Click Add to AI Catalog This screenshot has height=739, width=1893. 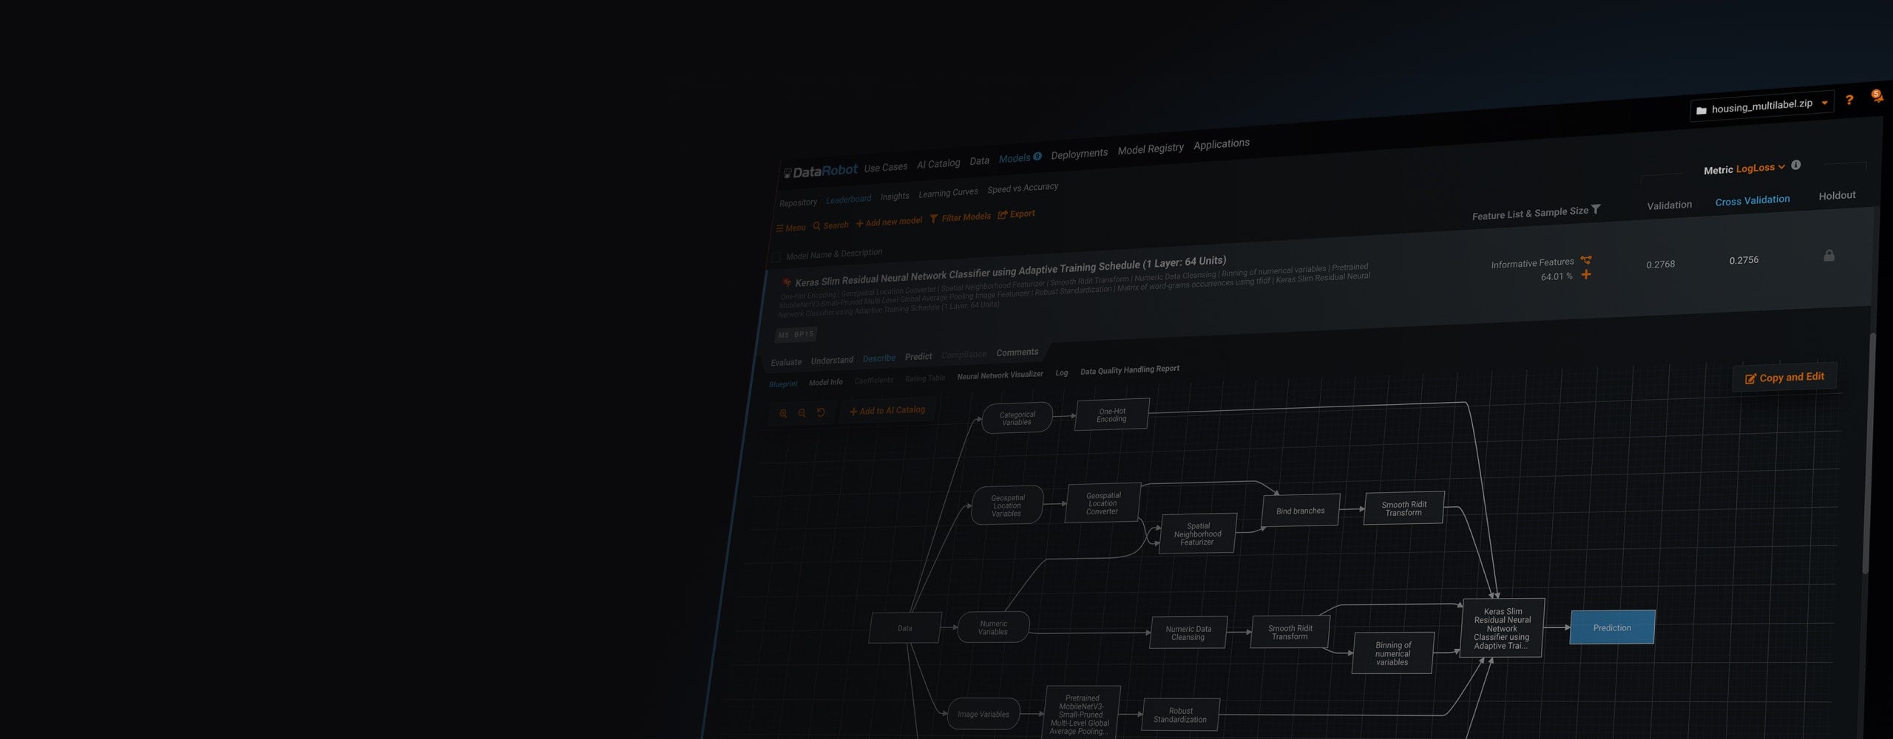(x=887, y=410)
